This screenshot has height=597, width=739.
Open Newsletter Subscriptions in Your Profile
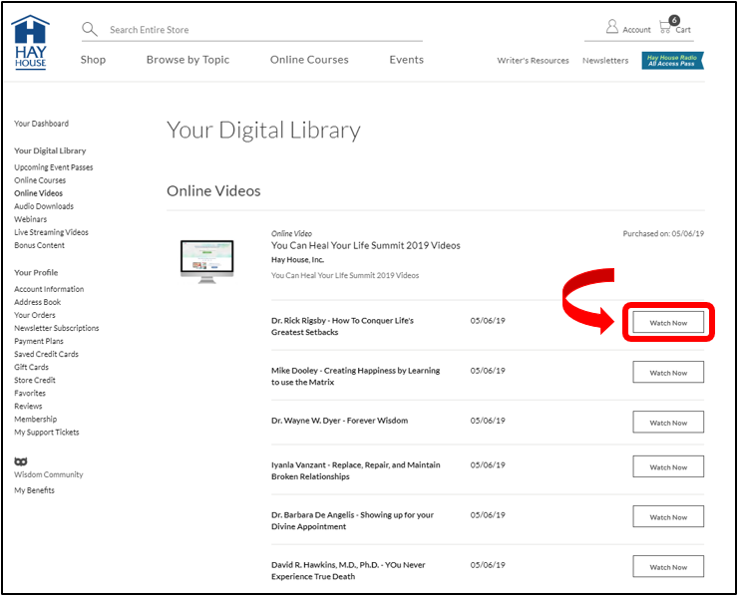coord(57,328)
